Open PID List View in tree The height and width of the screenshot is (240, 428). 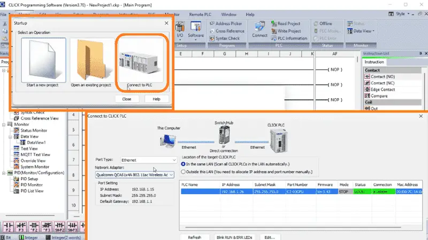click(28, 191)
